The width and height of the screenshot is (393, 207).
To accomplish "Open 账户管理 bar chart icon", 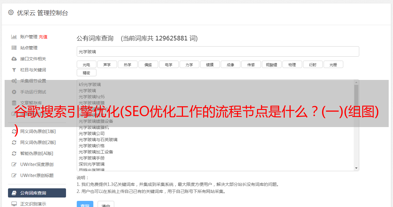I will (14, 37).
